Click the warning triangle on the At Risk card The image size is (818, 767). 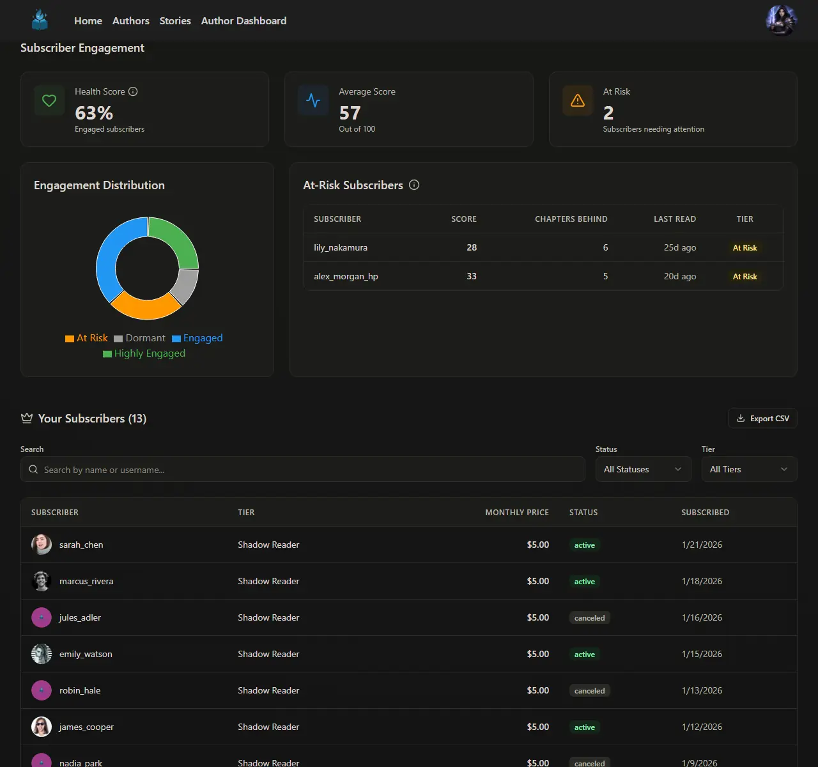click(578, 100)
